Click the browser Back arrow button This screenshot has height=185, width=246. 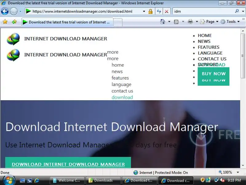[x=5, y=11]
